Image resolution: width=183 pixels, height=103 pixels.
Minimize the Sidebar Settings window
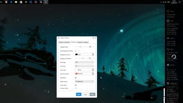pyautogui.click(x=93, y=38)
